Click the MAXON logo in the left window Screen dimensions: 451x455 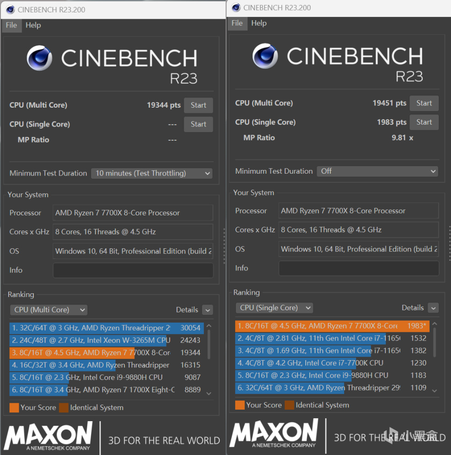[x=48, y=436]
